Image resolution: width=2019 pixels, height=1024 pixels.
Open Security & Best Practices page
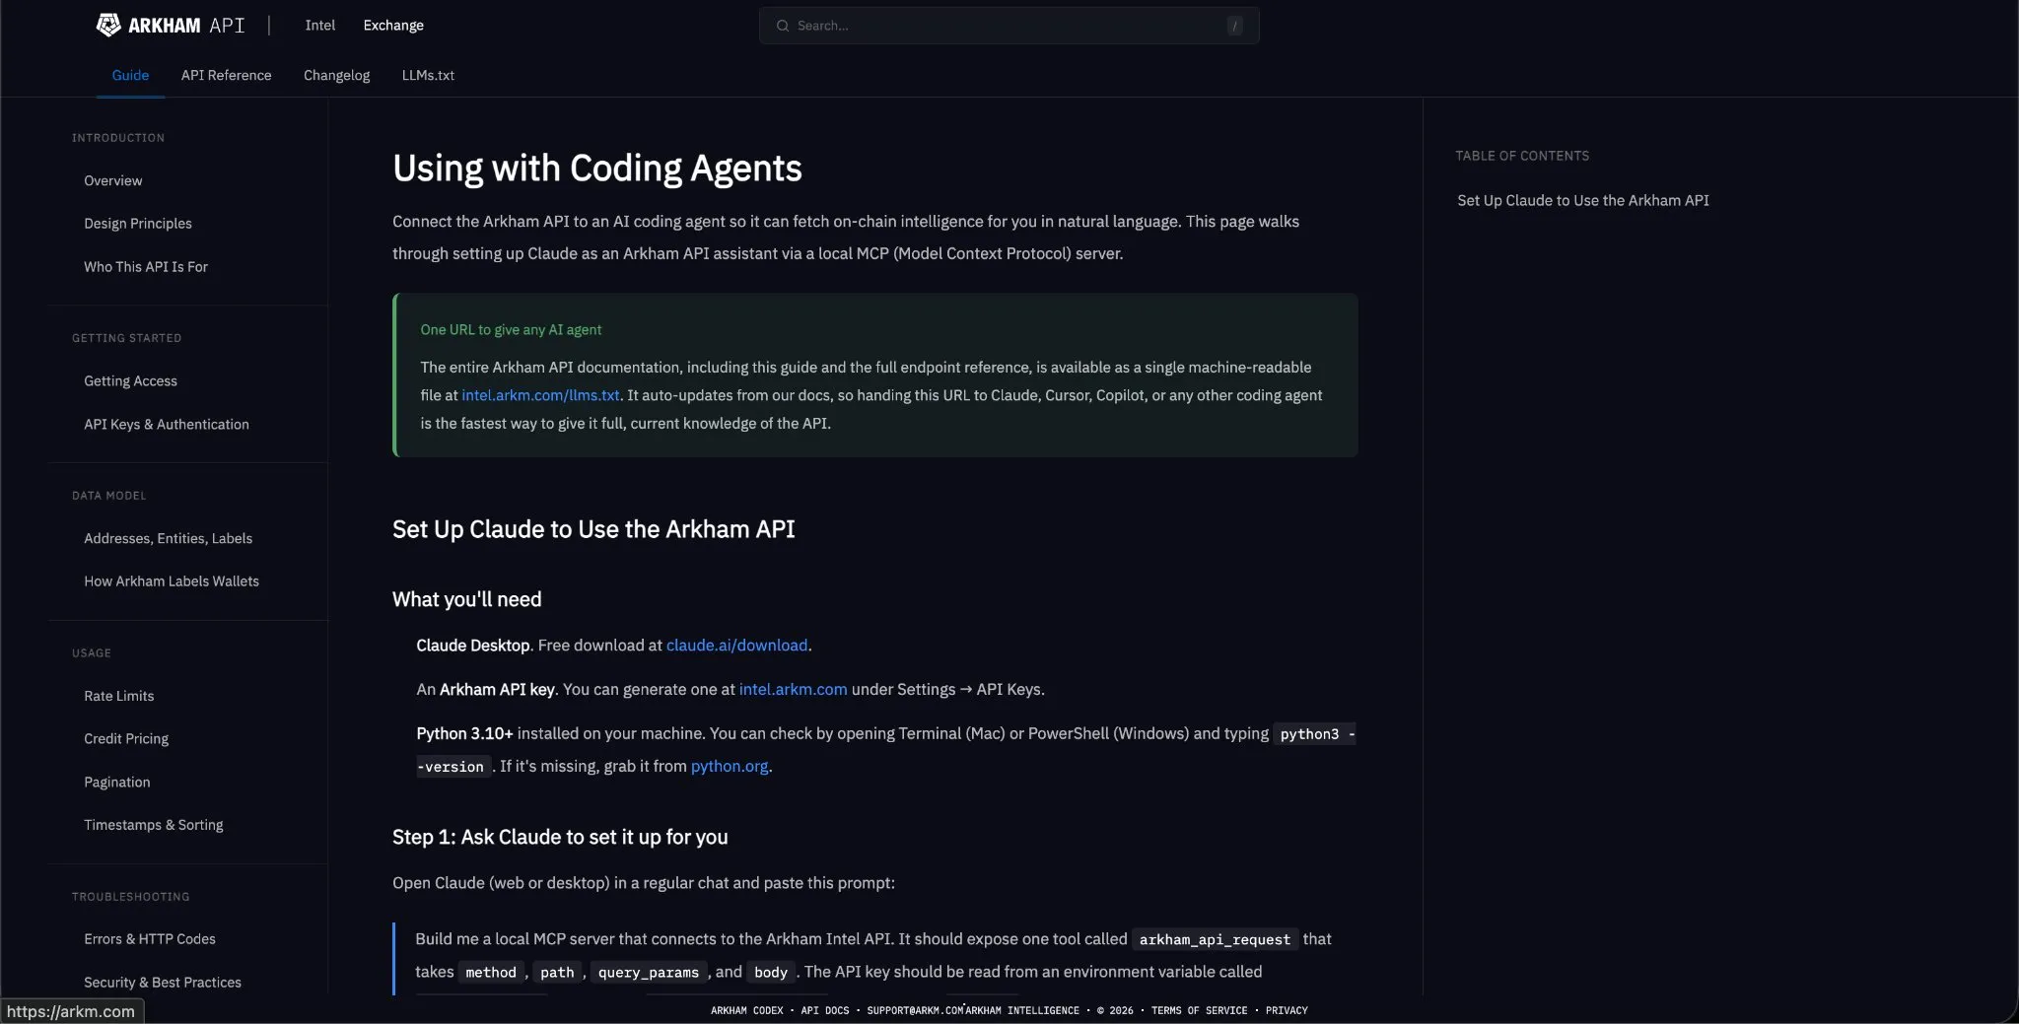point(163,983)
